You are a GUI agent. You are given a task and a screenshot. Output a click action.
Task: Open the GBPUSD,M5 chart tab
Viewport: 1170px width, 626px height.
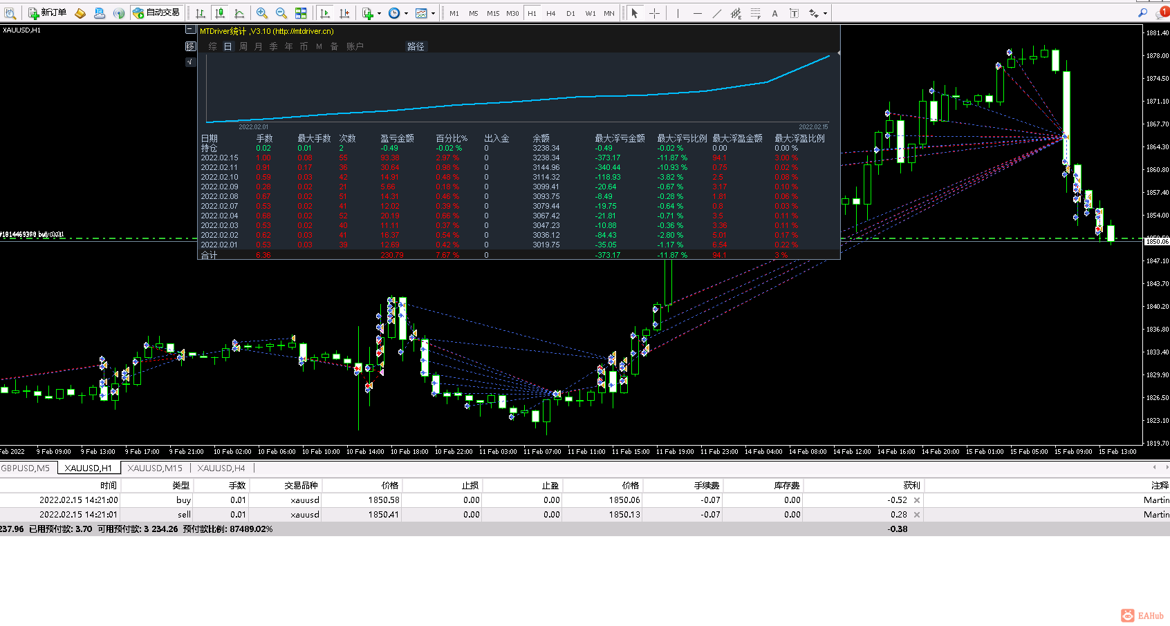[26, 468]
